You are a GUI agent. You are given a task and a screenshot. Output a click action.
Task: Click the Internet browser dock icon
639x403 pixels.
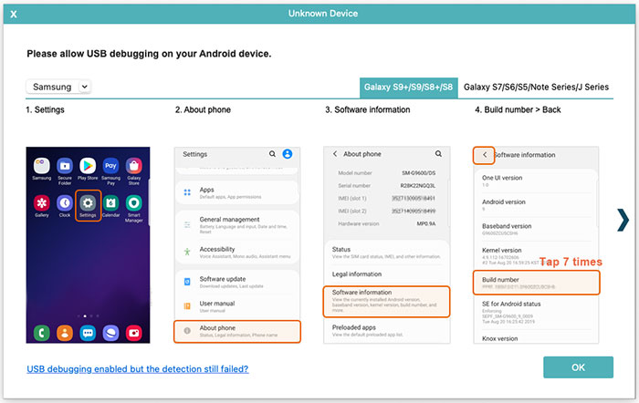[110, 333]
